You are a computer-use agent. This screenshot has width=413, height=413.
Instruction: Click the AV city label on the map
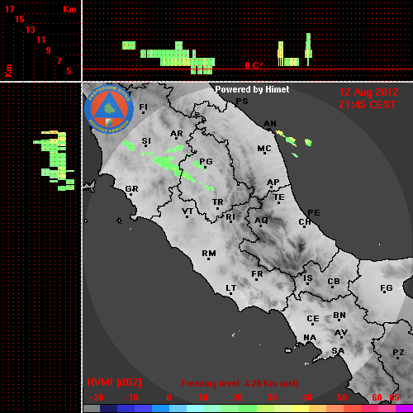(341, 333)
